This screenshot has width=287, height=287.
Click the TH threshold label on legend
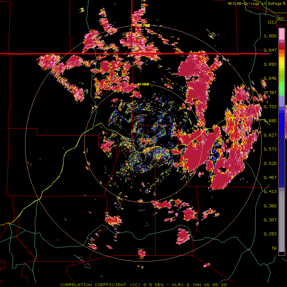coord(274,248)
